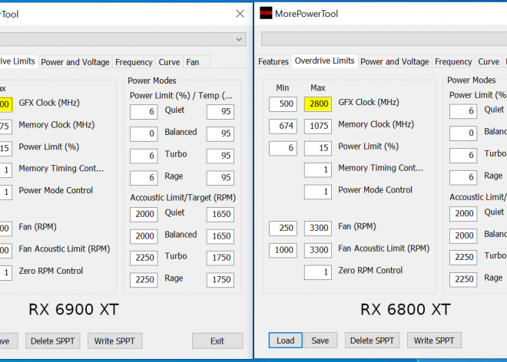Click the Exit button in the RX 6900 XT window
This screenshot has width=507, height=362.
217,341
